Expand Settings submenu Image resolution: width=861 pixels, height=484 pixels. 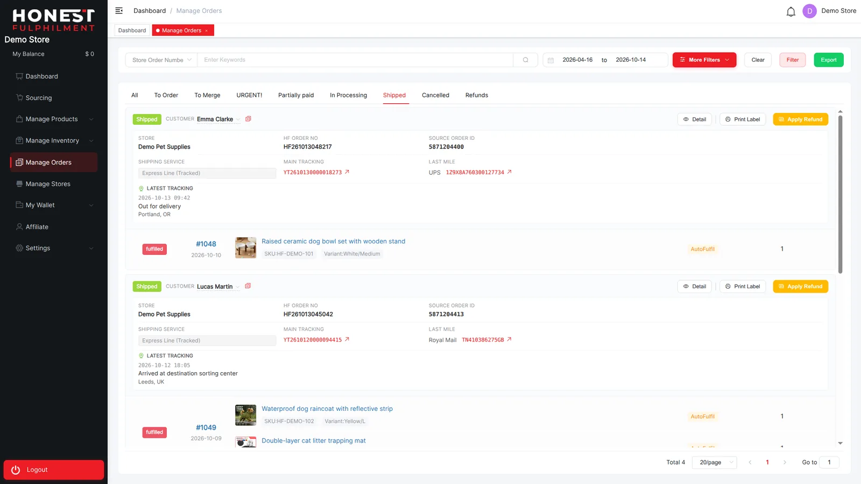click(91, 248)
